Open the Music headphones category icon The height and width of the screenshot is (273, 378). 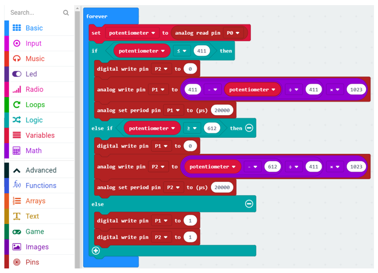pyautogui.click(x=17, y=59)
